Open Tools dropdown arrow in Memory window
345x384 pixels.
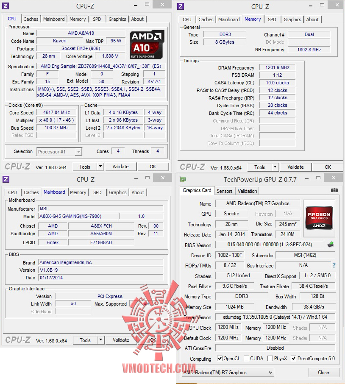tap(275, 167)
